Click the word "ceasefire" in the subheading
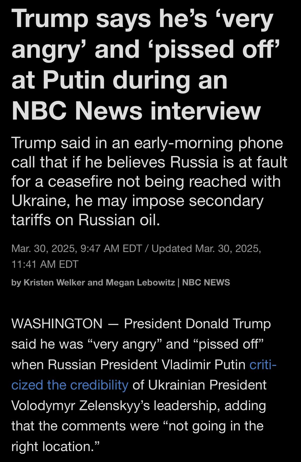Screen dimensions: 301x462 (x=80, y=181)
